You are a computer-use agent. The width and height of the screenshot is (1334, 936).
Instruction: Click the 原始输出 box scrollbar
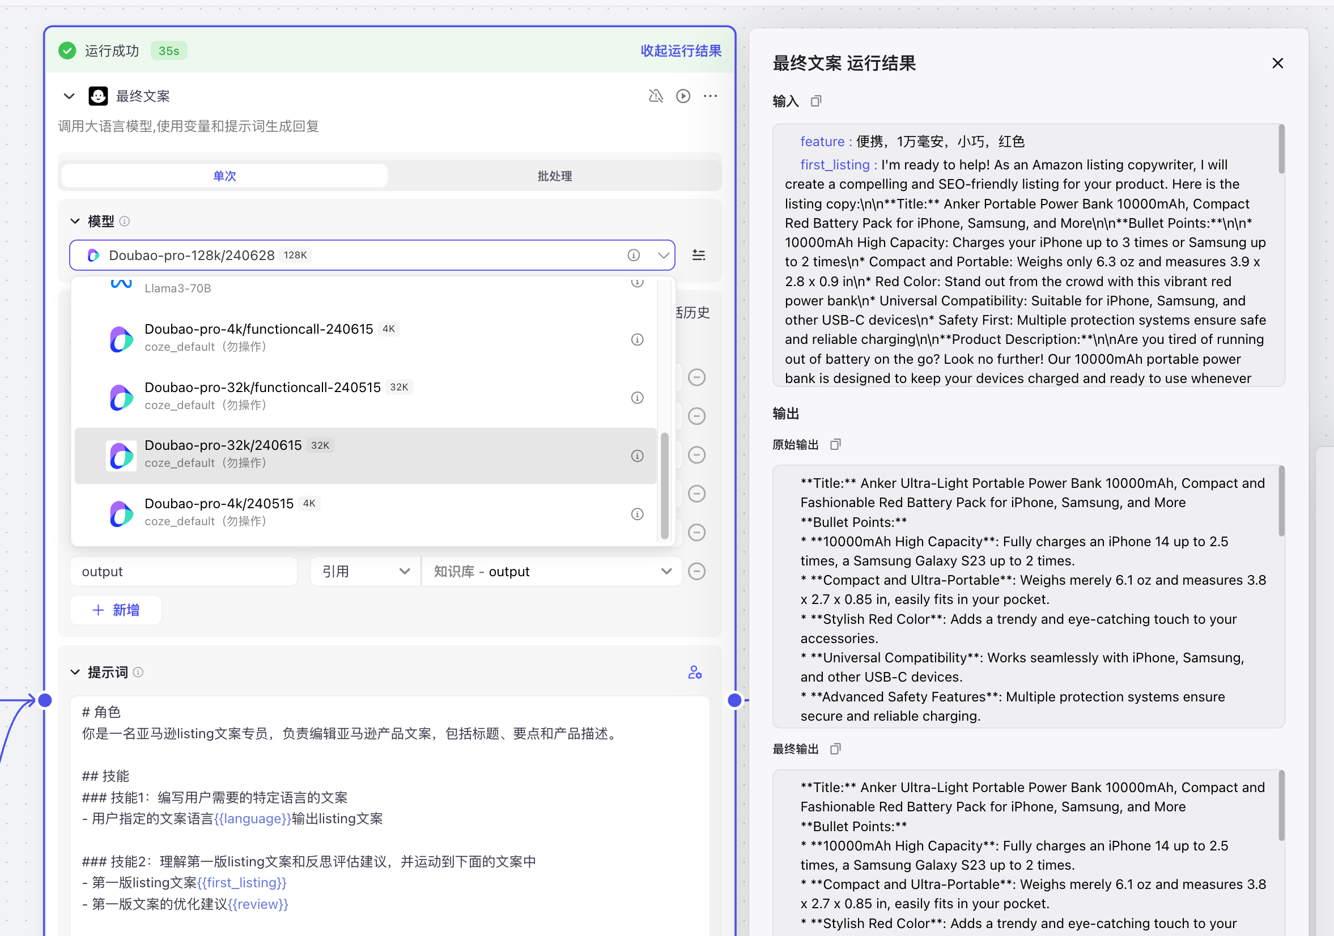coord(1281,501)
